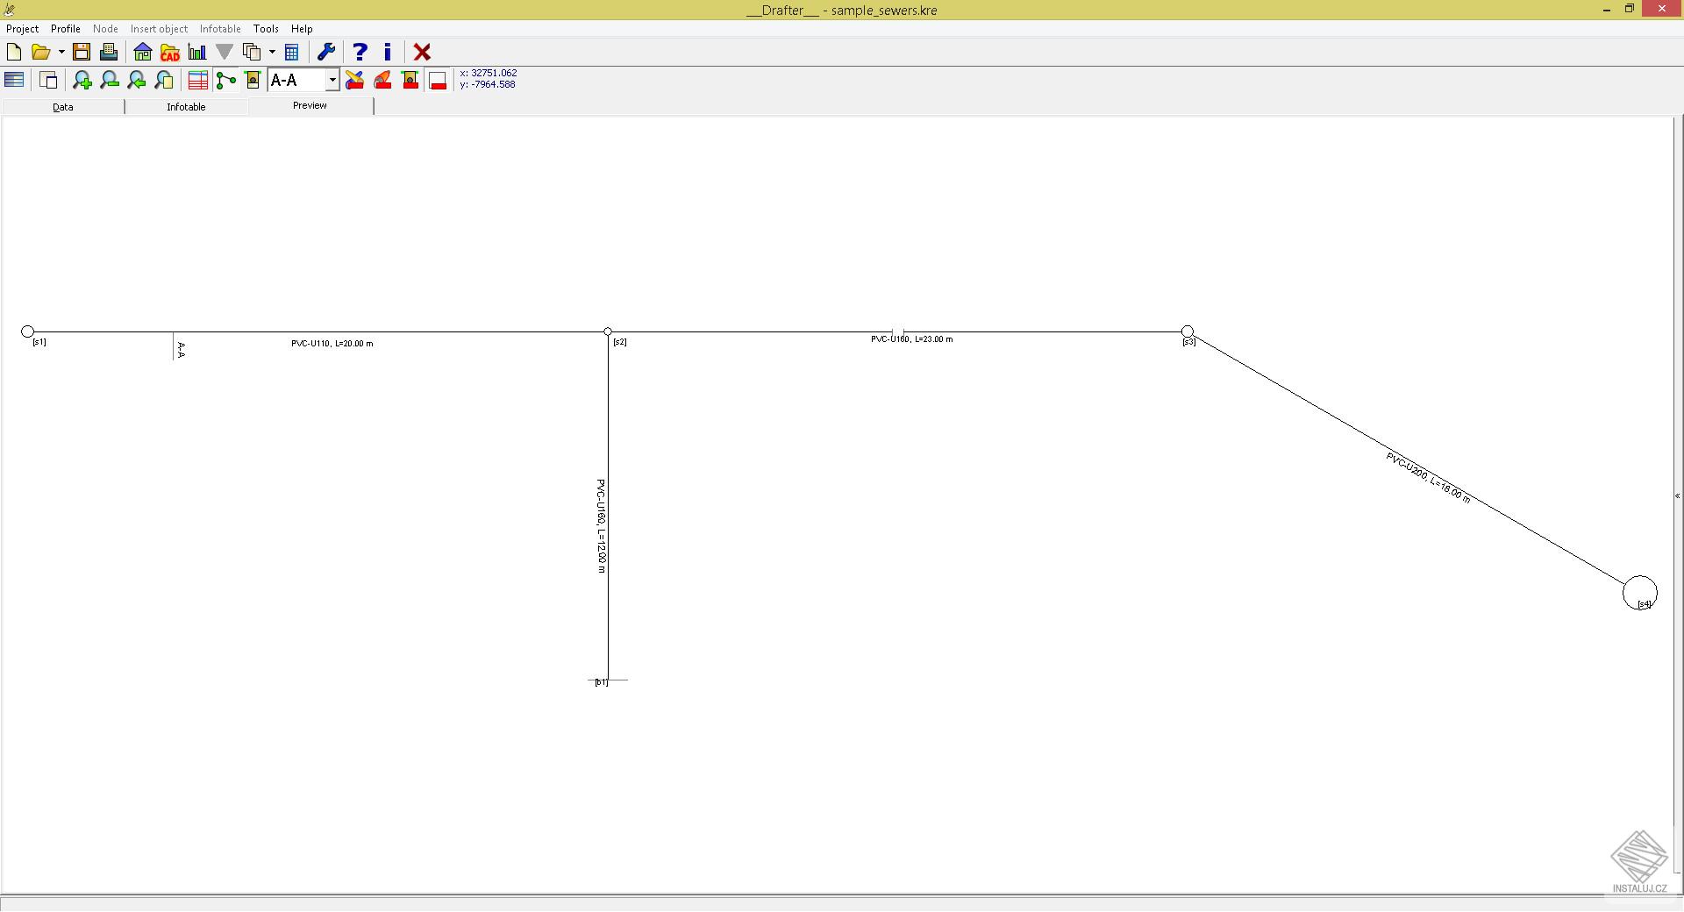1684x912 pixels.
Task: Click the side panel expander arrow at right edge
Action: click(x=1678, y=496)
